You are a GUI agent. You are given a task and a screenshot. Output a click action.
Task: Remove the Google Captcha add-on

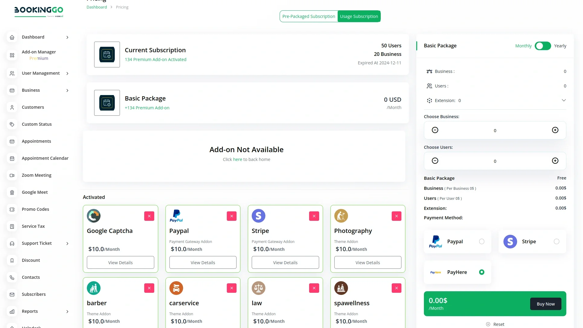point(149,216)
